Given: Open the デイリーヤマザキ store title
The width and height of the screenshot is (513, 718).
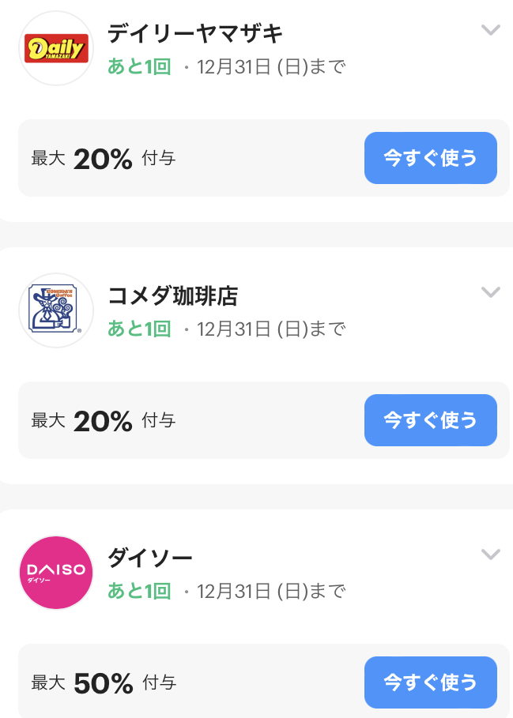Looking at the screenshot, I should coord(195,34).
